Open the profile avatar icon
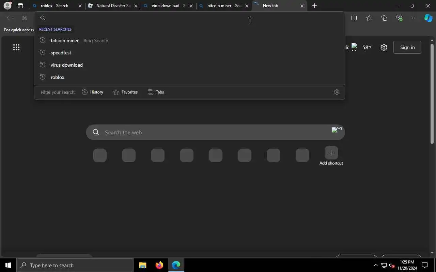Viewport: 436px width, 272px height. 7,6
